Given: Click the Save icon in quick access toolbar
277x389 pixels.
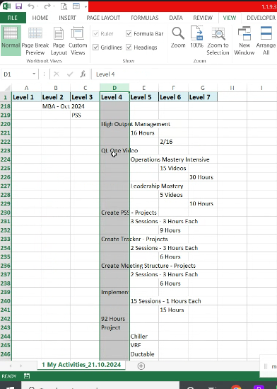Looking at the screenshot, I should [18, 6].
